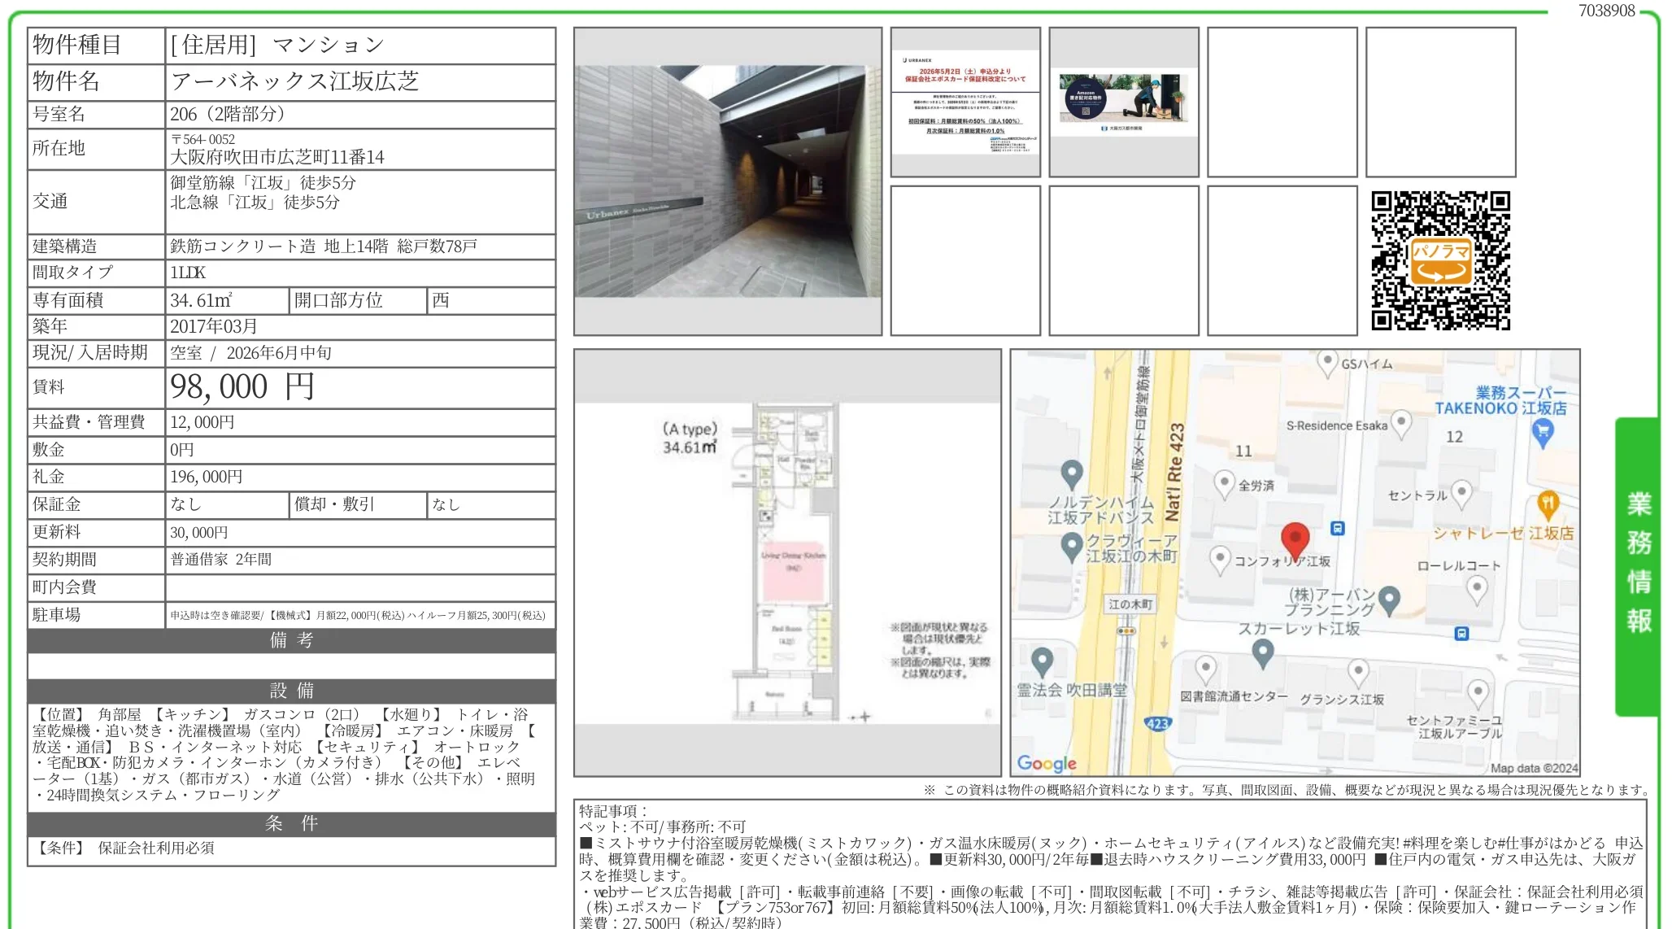
Task: Open the URBANEX 保証料改定 notice image
Action: coord(964,102)
